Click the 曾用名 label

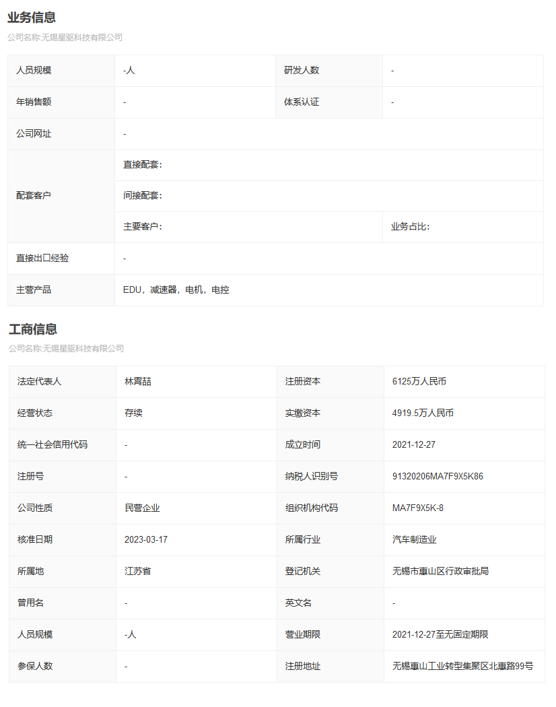point(31,603)
